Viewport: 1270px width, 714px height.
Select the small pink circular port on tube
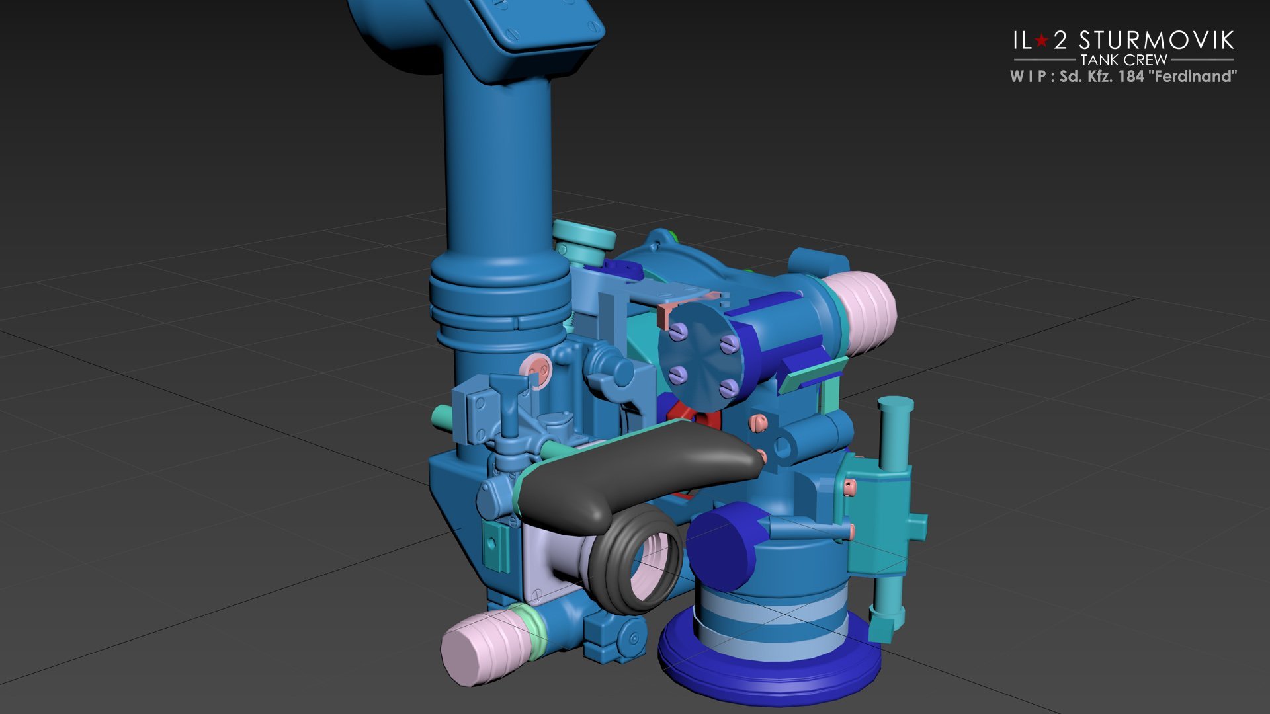(536, 372)
